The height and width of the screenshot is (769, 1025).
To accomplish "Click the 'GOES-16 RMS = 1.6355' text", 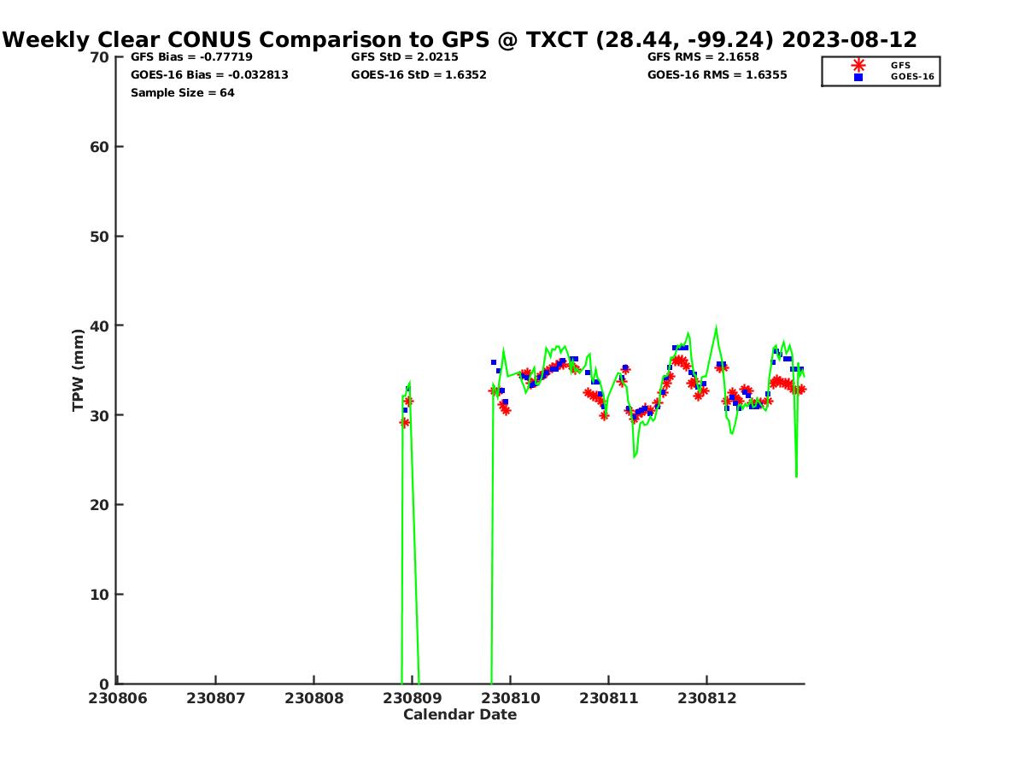I will (x=717, y=75).
